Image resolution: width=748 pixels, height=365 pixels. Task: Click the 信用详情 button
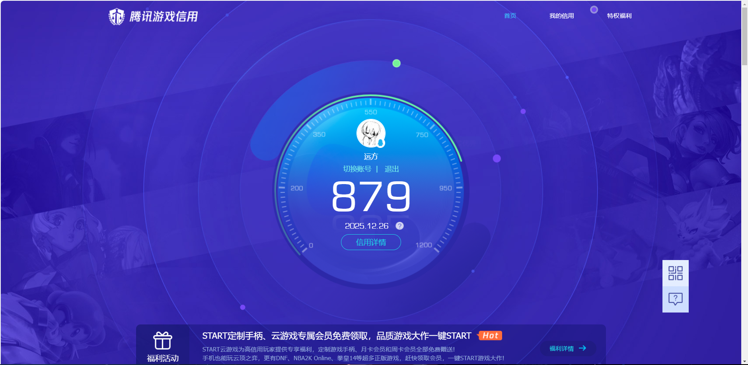(370, 242)
